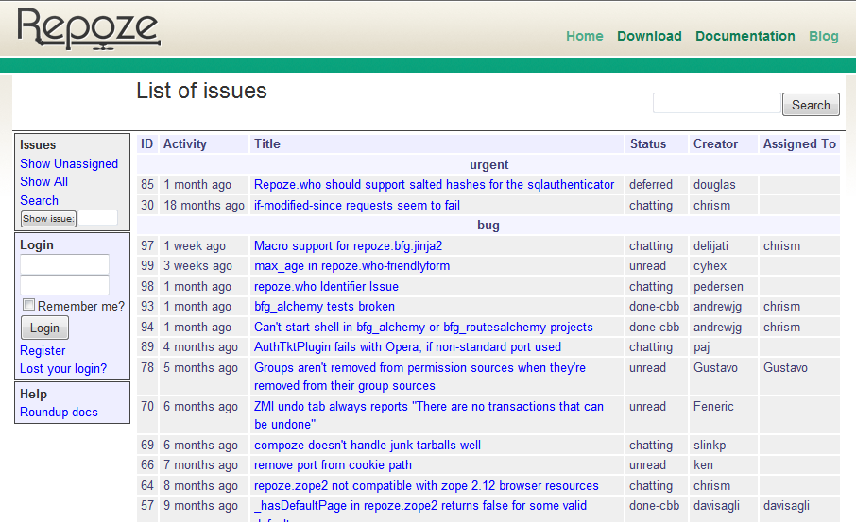Click the Login button
856x522 pixels.
pyautogui.click(x=44, y=328)
